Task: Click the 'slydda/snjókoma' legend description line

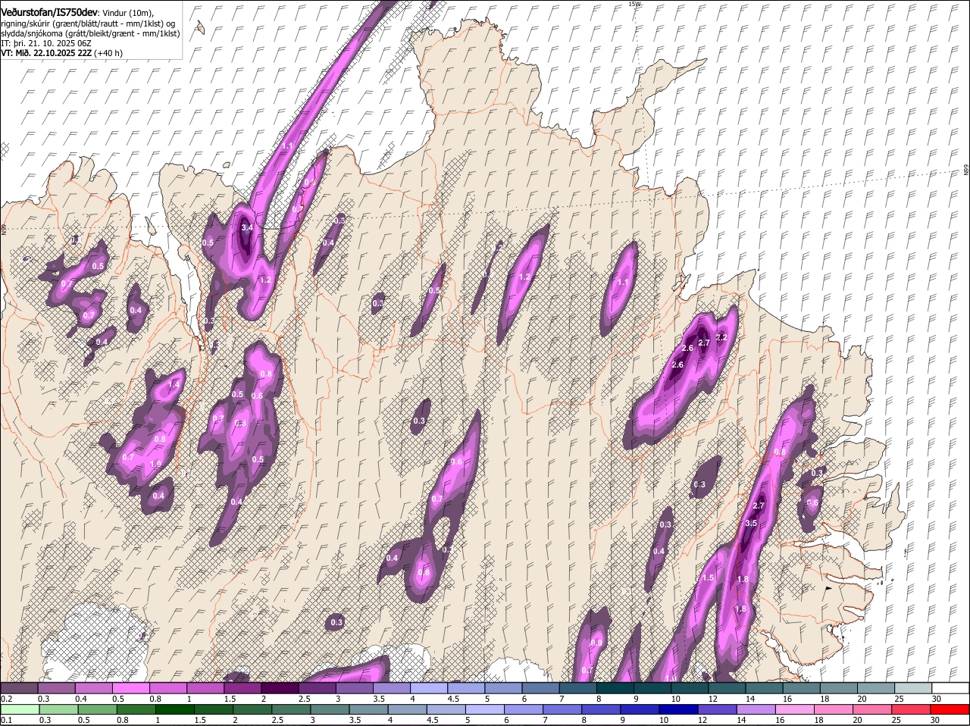Action: [90, 33]
